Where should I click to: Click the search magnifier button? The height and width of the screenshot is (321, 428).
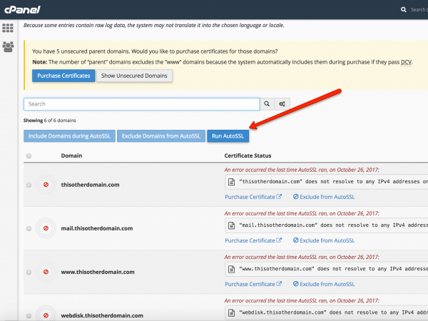[267, 104]
